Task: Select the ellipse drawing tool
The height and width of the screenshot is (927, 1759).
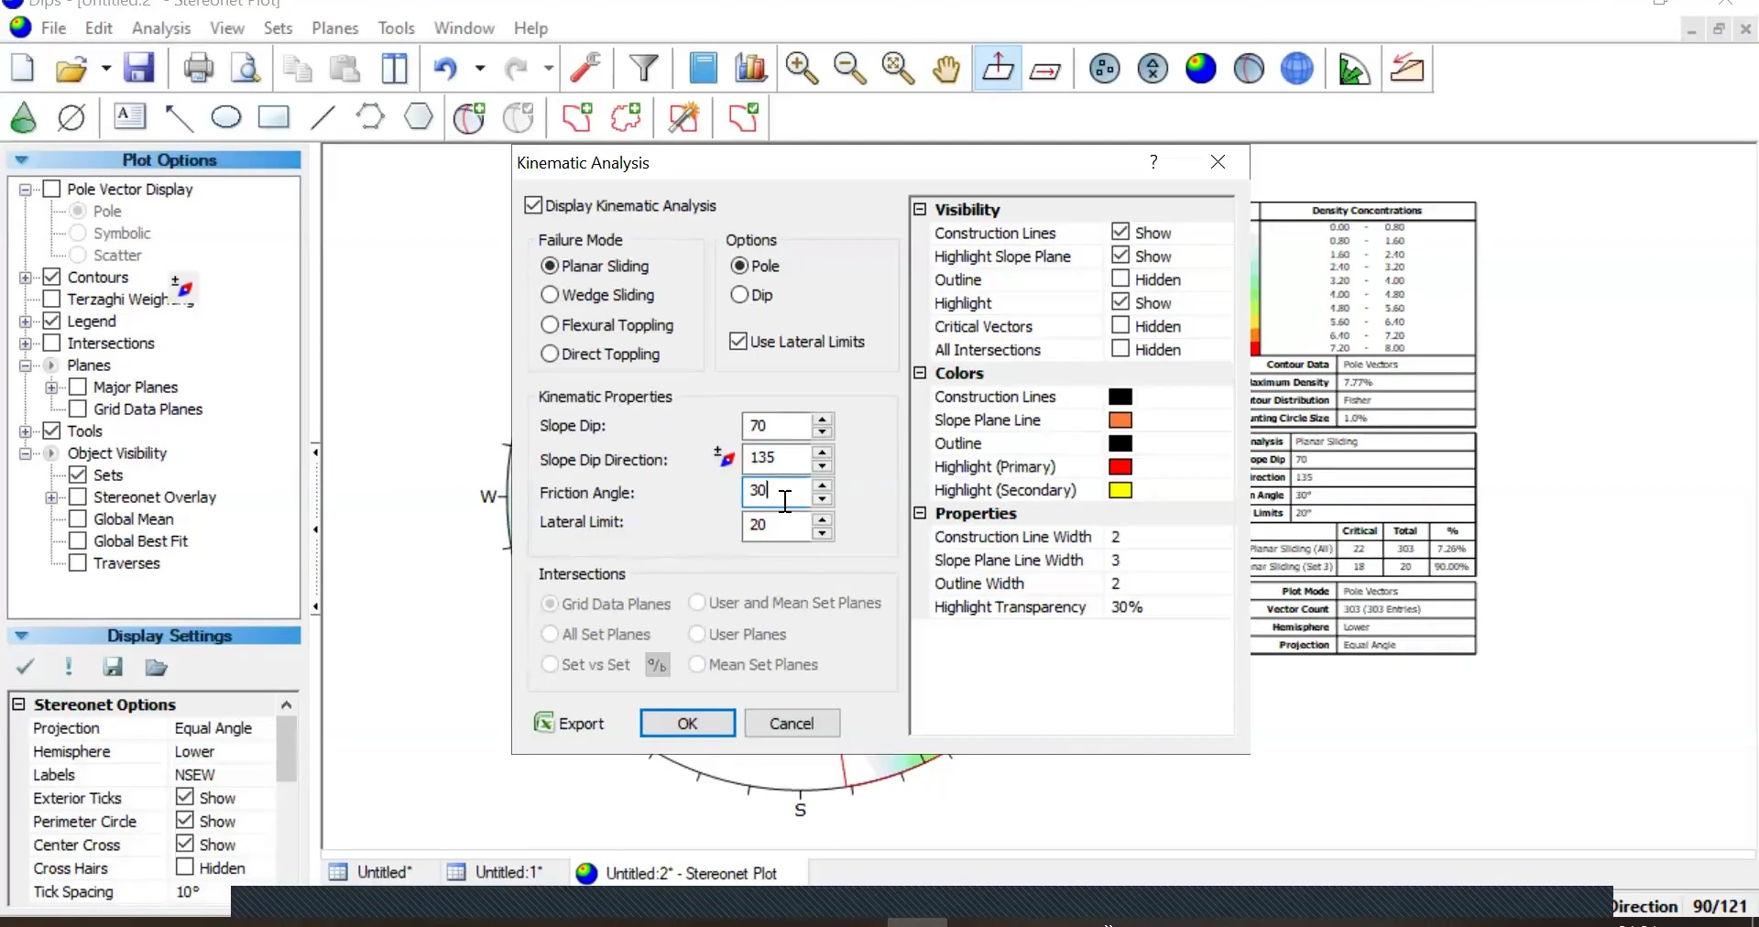Action: point(225,117)
